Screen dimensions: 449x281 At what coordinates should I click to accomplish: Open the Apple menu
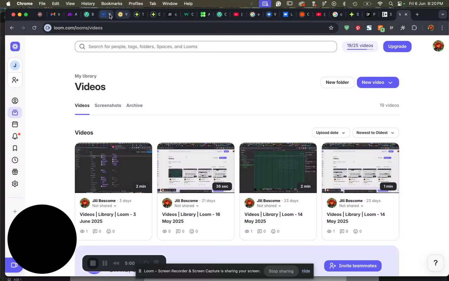coord(8,4)
